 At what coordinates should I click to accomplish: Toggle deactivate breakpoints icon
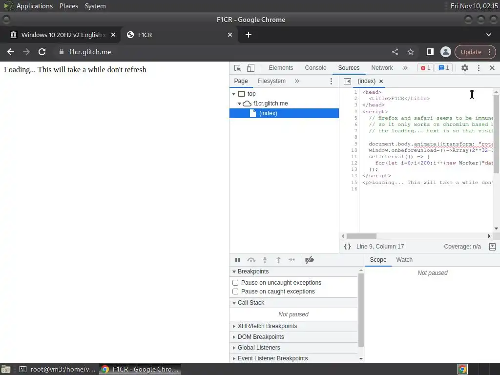coord(309,260)
